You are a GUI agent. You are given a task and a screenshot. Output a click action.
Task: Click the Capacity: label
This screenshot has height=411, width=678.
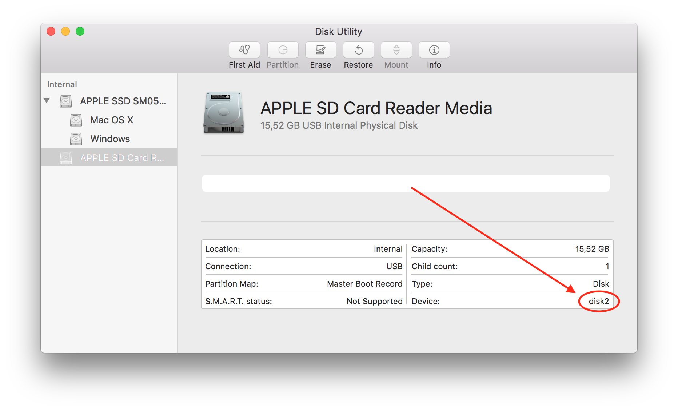pos(430,249)
